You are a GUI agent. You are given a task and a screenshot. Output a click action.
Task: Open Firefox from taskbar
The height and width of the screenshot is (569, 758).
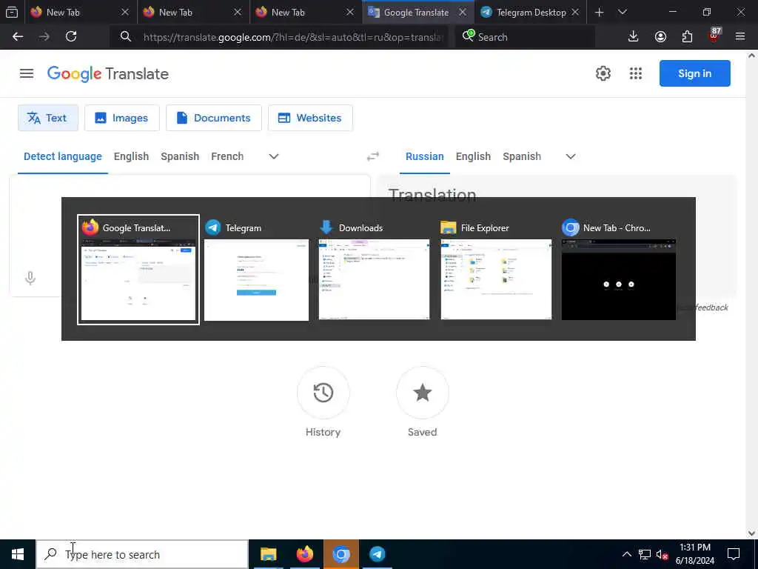click(305, 554)
